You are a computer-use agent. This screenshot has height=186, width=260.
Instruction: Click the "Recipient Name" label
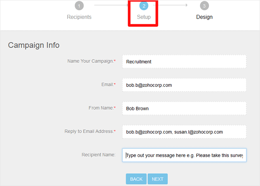[98, 154]
